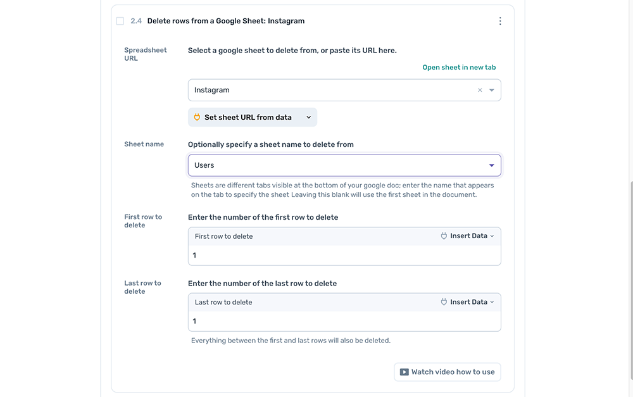Click the step title Delete rows from Google Sheet
Viewport: 633px width, 397px height.
click(x=225, y=21)
